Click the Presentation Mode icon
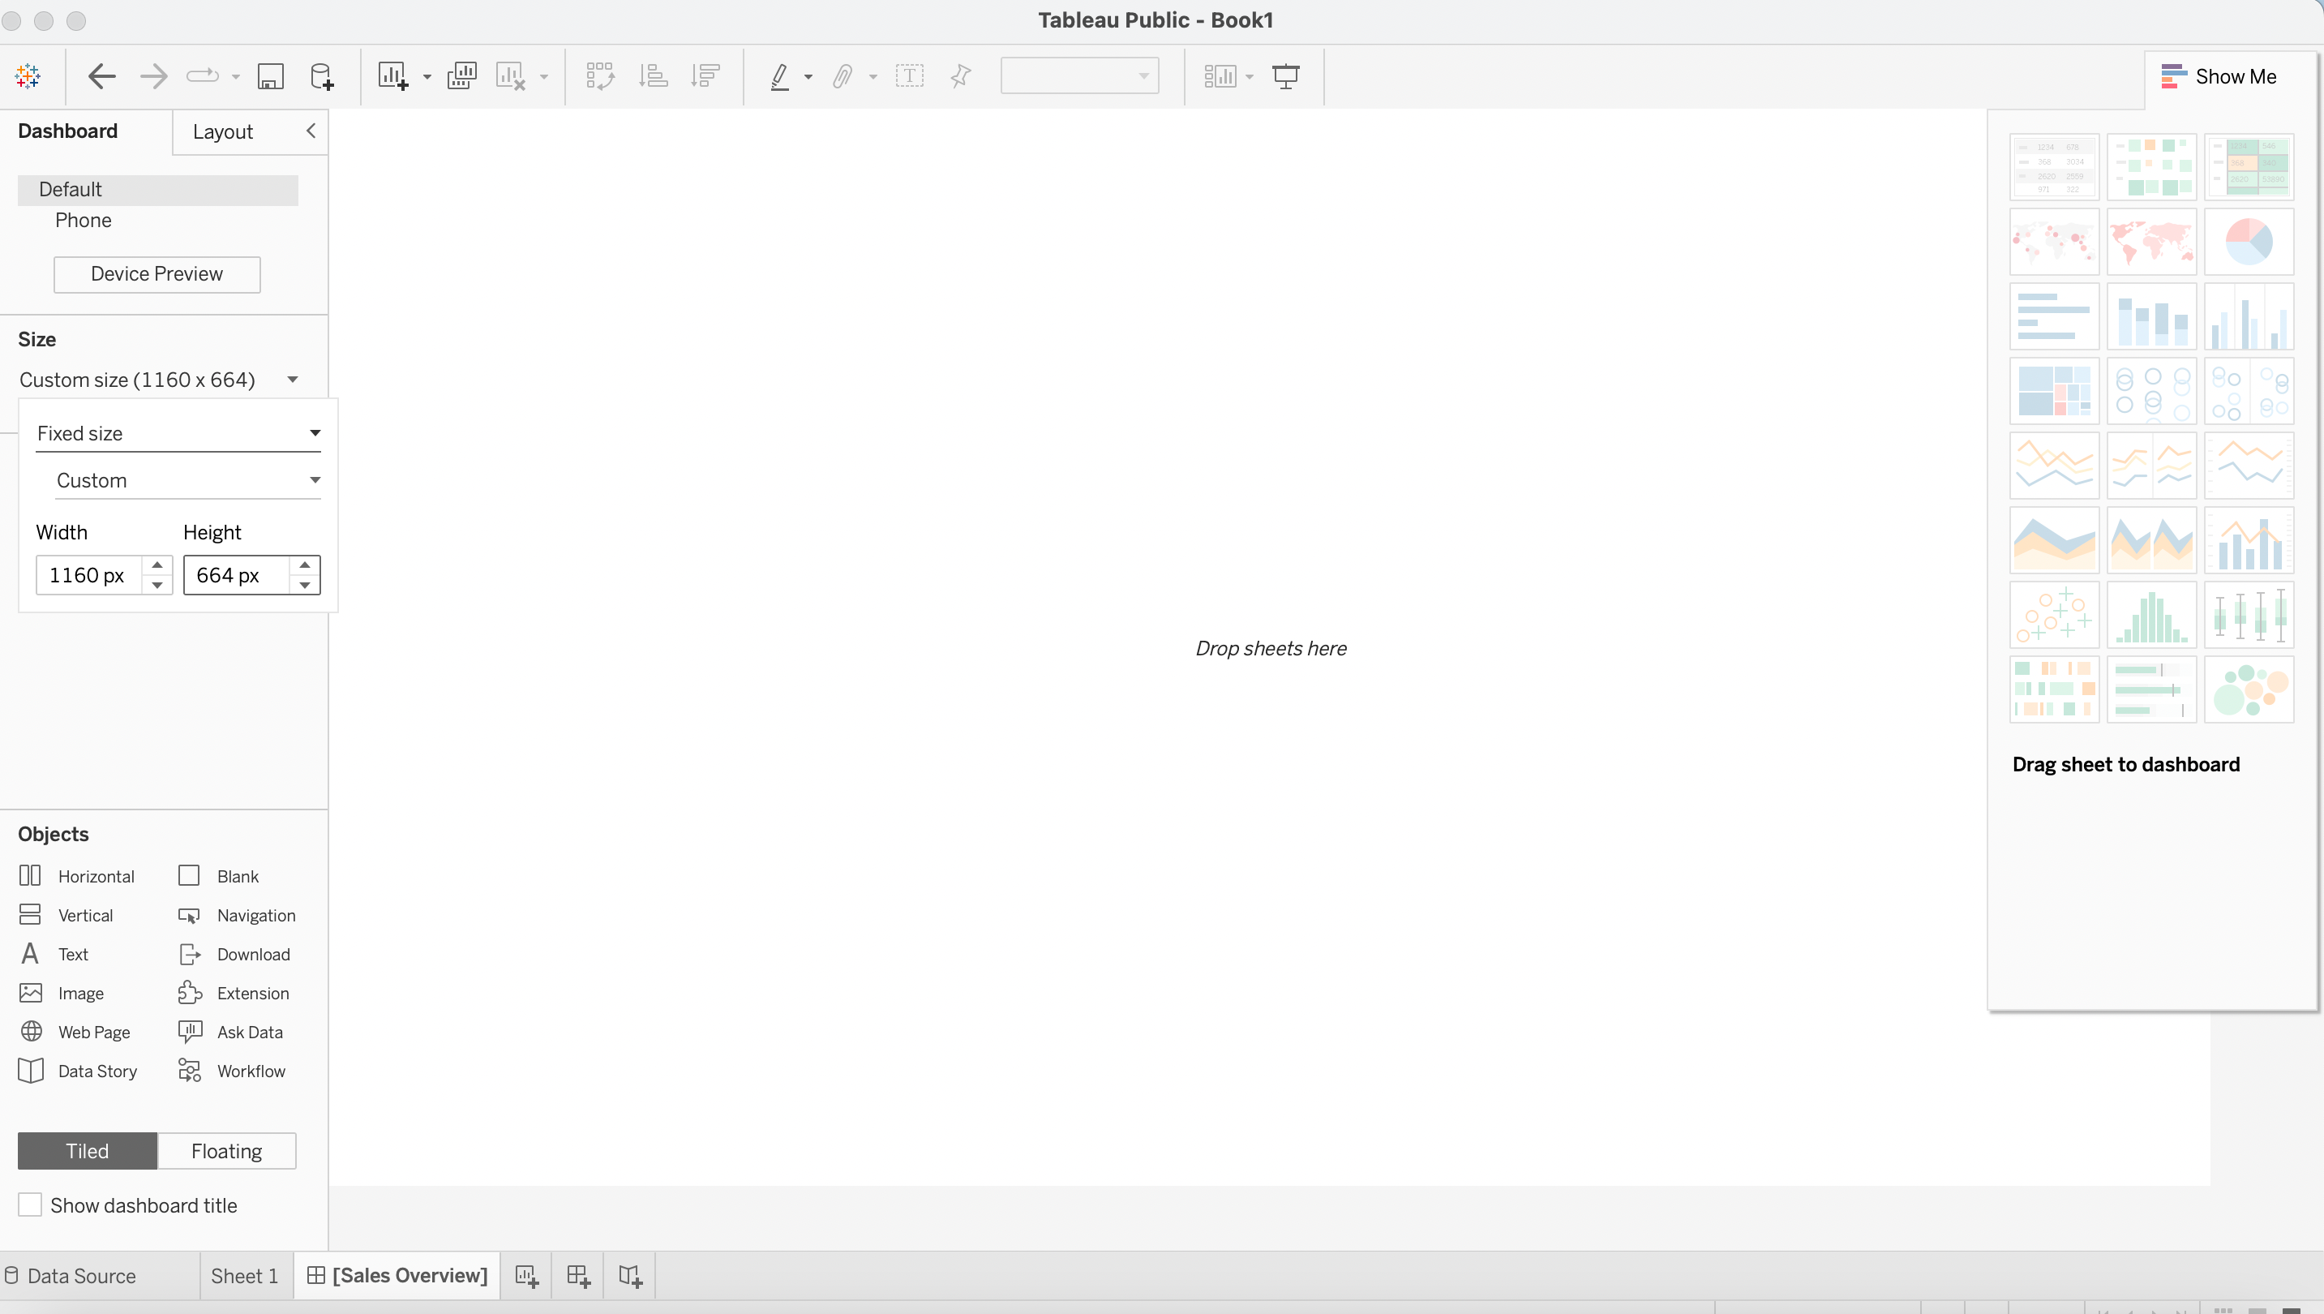The height and width of the screenshot is (1314, 2324). click(1284, 77)
